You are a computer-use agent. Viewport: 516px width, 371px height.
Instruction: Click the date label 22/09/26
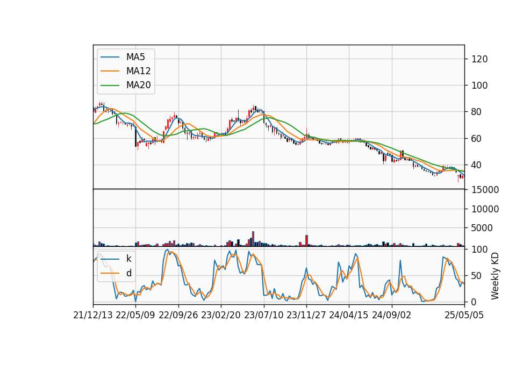tap(178, 315)
